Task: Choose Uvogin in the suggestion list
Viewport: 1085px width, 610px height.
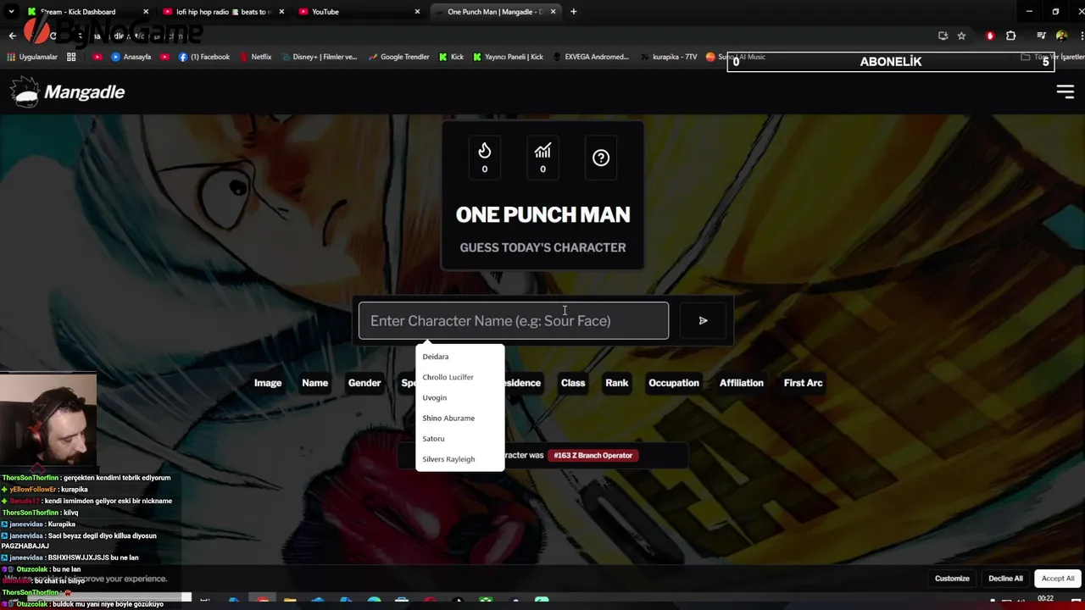Action: pyautogui.click(x=459, y=397)
